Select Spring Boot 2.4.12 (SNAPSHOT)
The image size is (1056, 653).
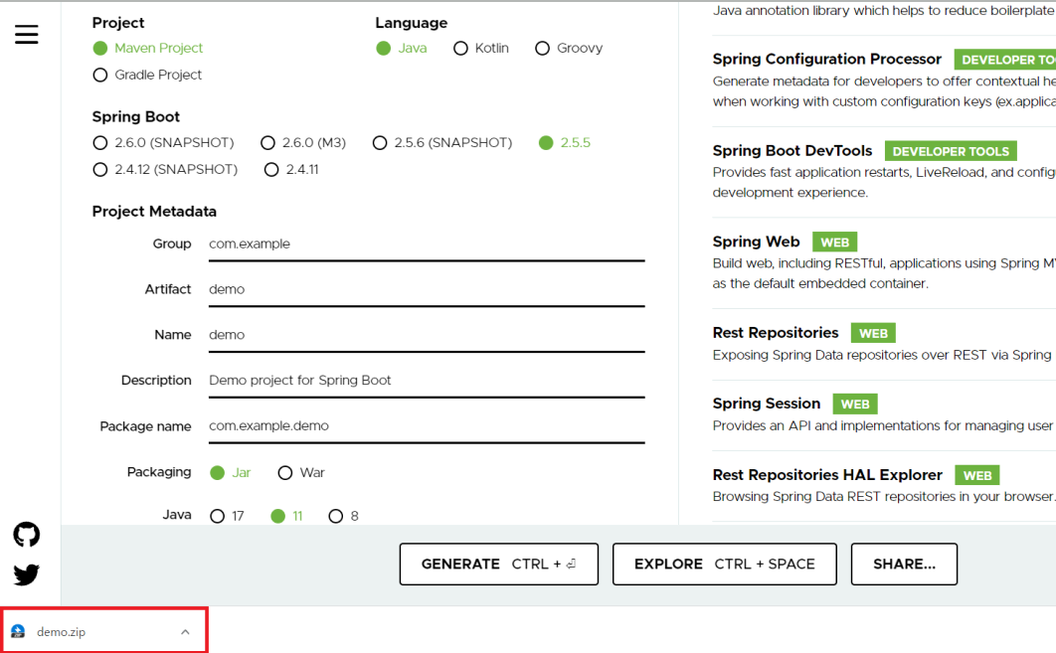(165, 169)
